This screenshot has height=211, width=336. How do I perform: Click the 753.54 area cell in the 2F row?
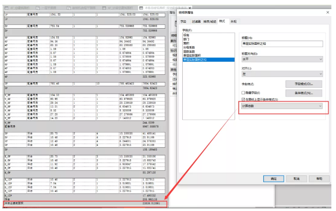(x=55, y=26)
